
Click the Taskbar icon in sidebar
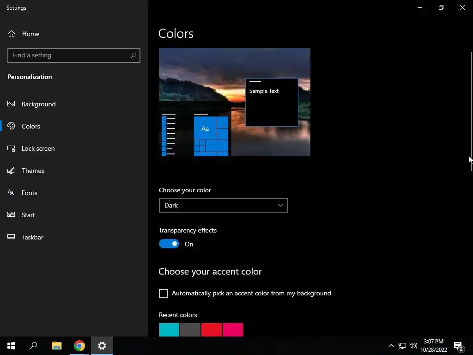pyautogui.click(x=11, y=237)
